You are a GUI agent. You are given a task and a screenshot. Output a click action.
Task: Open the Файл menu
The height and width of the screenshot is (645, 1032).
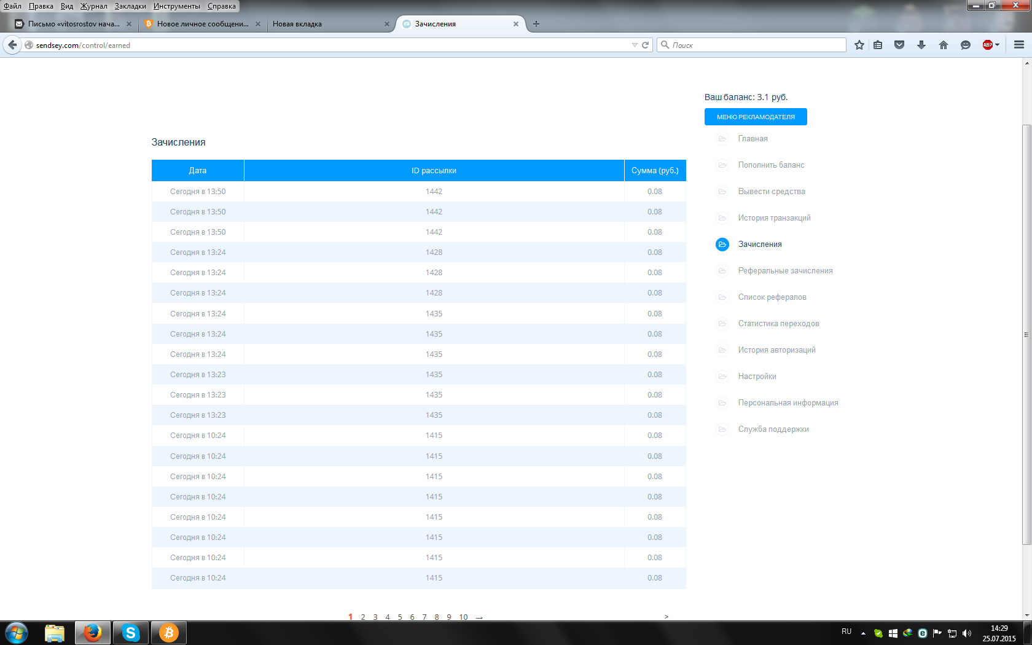(x=13, y=6)
